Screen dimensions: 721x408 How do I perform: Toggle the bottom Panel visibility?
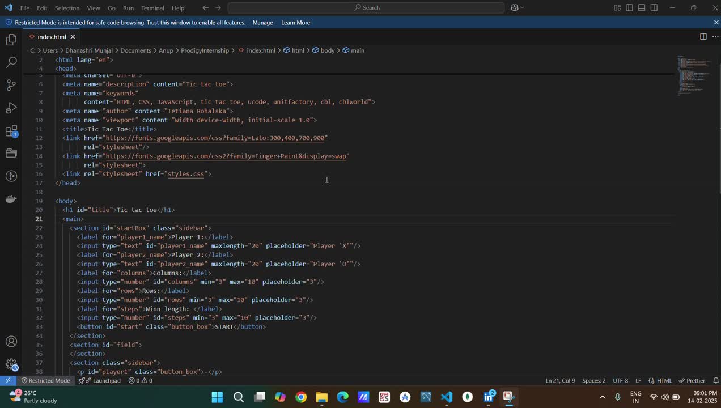click(642, 7)
